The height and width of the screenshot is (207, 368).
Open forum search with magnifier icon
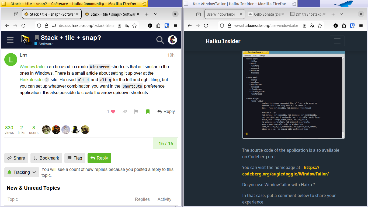[160, 40]
